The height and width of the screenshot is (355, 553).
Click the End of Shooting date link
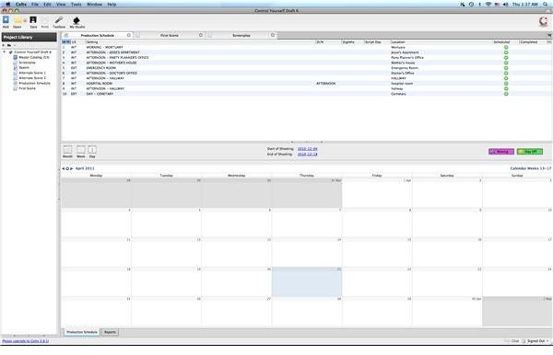pyautogui.click(x=307, y=155)
